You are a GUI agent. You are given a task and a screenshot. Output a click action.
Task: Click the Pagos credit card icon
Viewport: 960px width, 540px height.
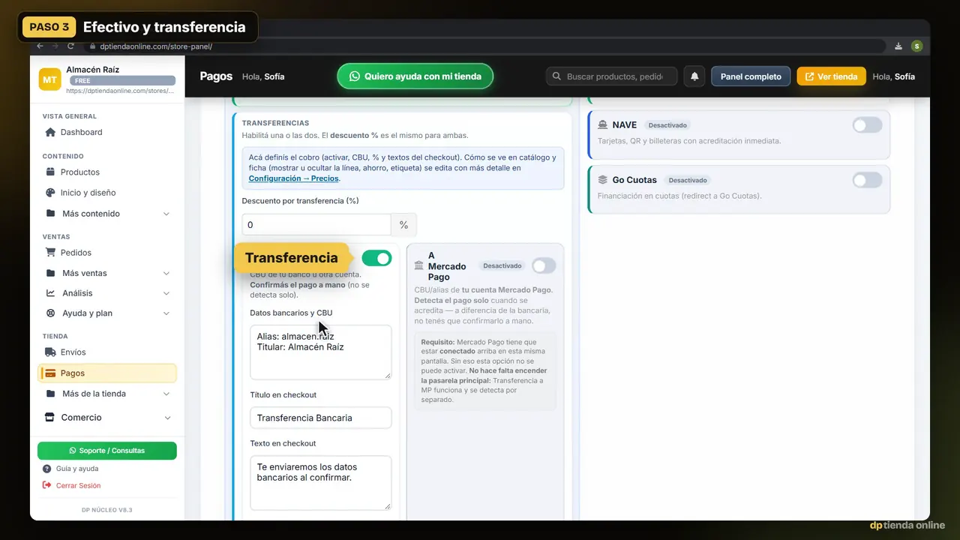(x=50, y=373)
